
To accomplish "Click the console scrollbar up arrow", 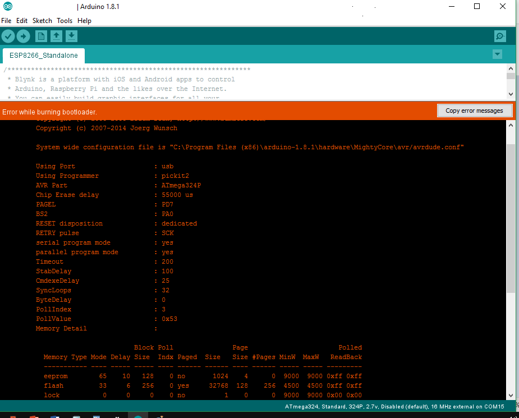I will (511, 126).
